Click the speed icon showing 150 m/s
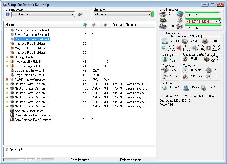Viewport: 227px width, 164px height. pyautogui.click(x=164, y=88)
